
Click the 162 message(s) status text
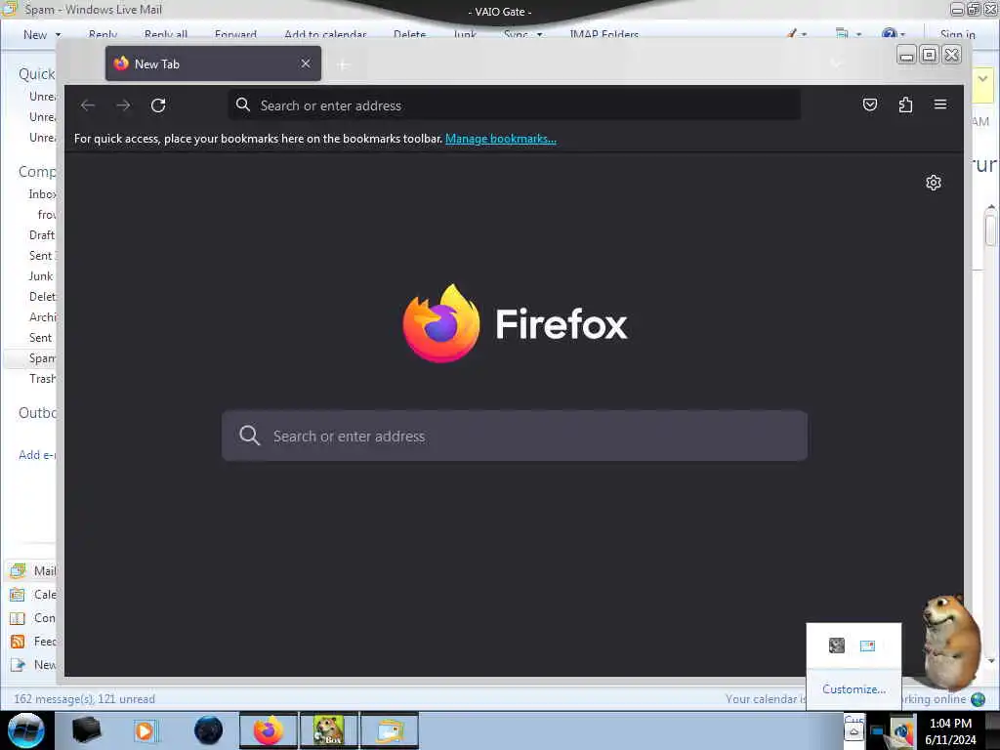(84, 699)
